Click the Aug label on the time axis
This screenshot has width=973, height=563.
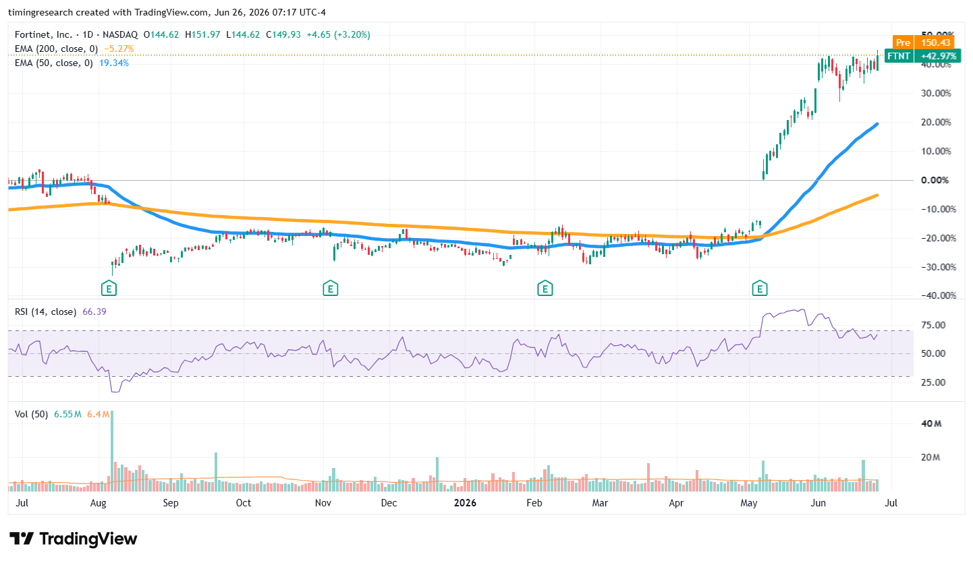pyautogui.click(x=98, y=502)
